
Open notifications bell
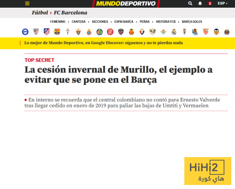[200, 3]
